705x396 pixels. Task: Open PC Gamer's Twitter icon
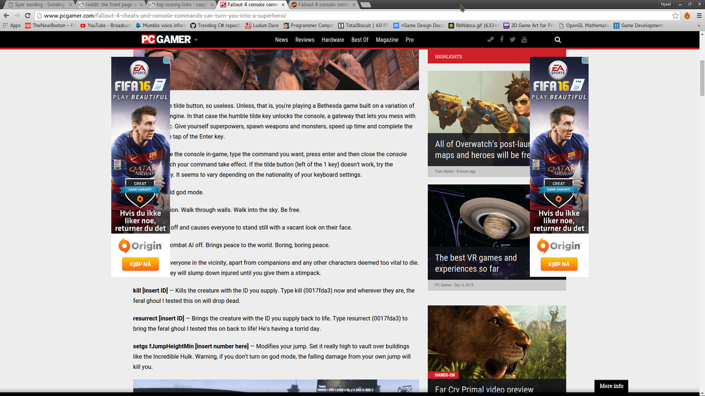pyautogui.click(x=512, y=39)
